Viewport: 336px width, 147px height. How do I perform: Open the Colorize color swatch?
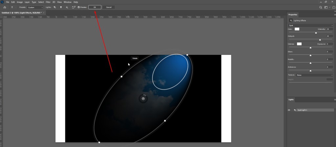(299, 44)
